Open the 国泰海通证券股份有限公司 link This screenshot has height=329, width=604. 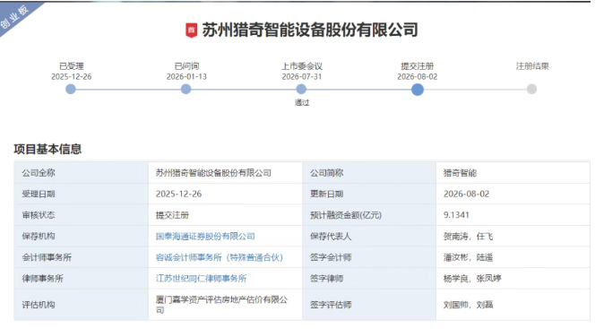(x=205, y=236)
